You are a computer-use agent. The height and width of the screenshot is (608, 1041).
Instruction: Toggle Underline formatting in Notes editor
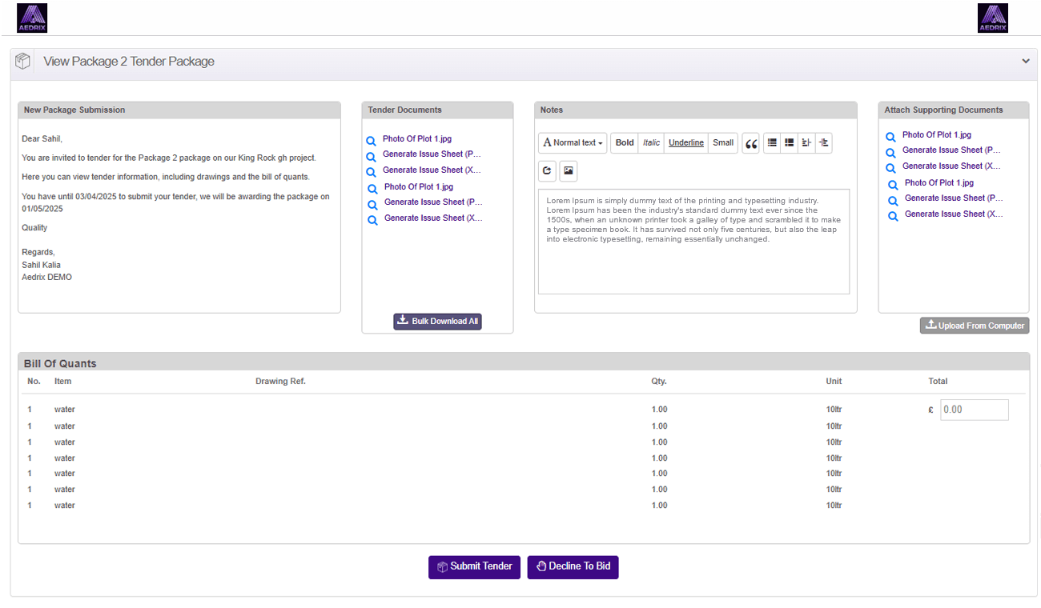[x=686, y=143]
